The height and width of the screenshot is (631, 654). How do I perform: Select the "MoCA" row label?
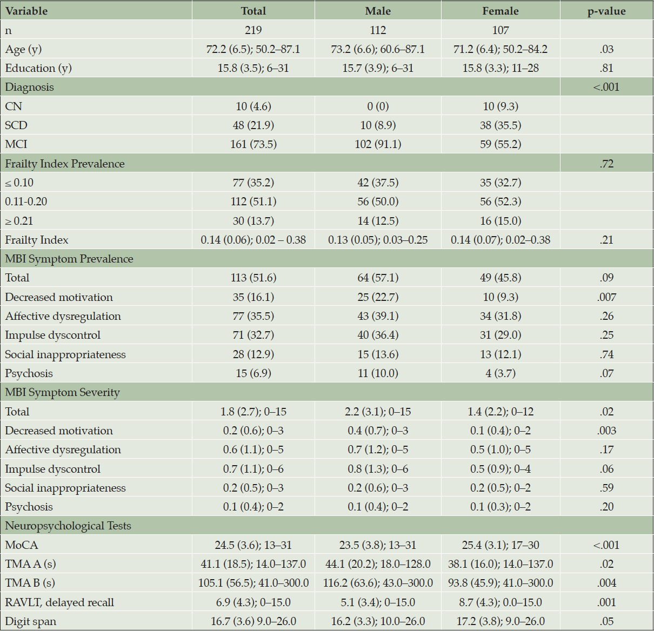(22, 545)
